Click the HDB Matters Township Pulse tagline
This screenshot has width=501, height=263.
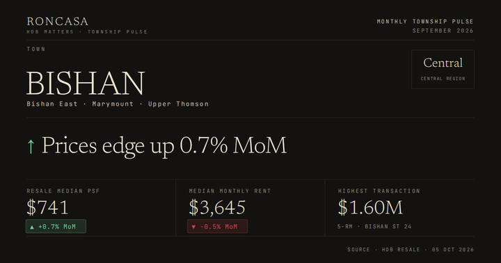(87, 31)
